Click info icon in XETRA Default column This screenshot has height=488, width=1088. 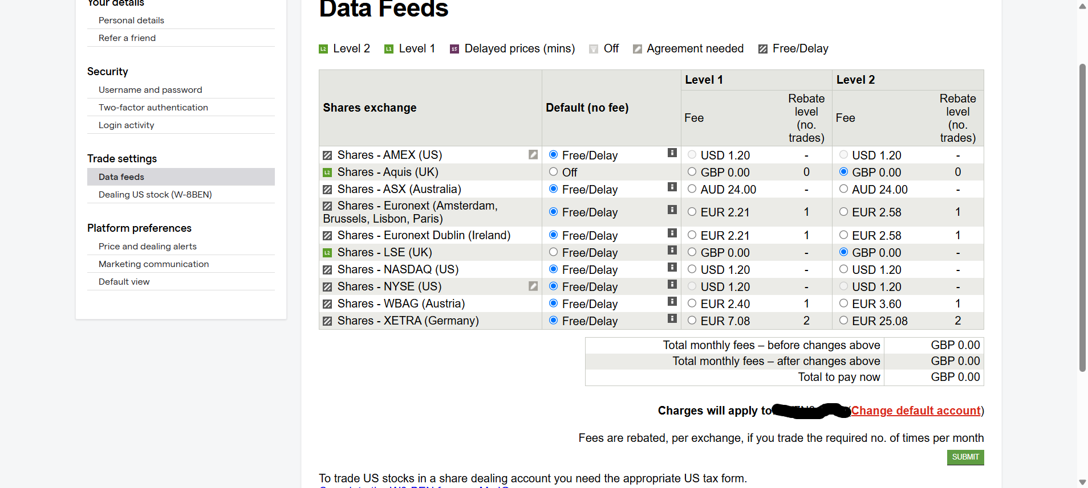click(672, 318)
